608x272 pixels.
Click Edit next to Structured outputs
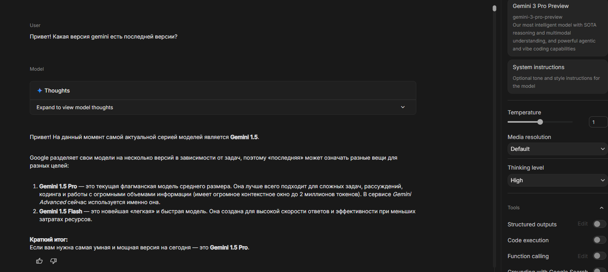583,224
